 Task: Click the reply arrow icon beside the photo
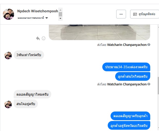pos(38,38)
